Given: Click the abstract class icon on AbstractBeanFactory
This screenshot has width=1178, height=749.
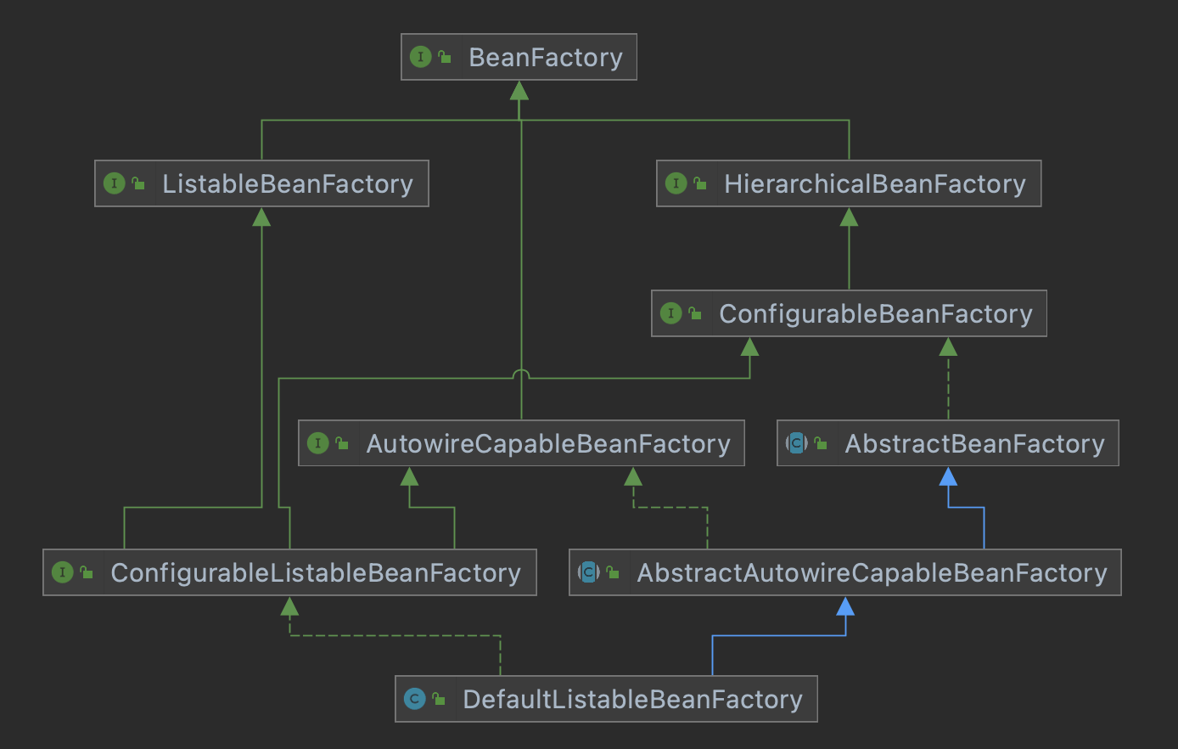Looking at the screenshot, I should tap(797, 442).
